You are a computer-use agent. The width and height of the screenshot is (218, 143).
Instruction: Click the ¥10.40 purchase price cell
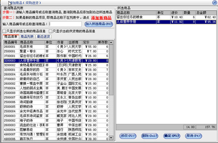pos(177,17)
